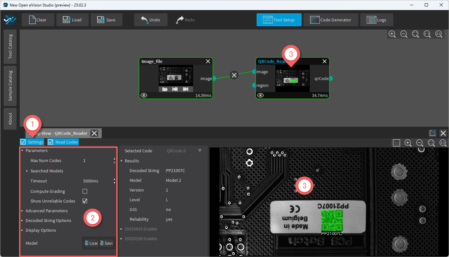449x257 pixels.
Task: Go to previous image in Image_file node
Action: 175,89
